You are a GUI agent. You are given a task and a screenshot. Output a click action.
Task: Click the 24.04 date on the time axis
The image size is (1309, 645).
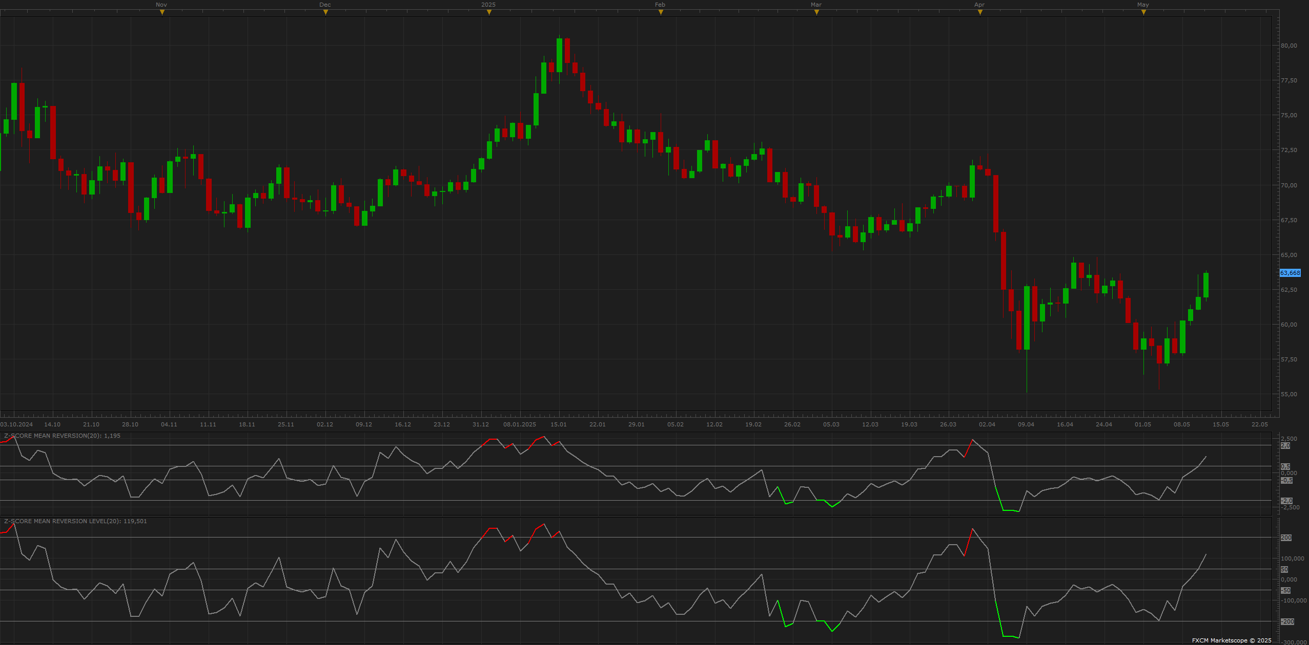(x=1104, y=424)
